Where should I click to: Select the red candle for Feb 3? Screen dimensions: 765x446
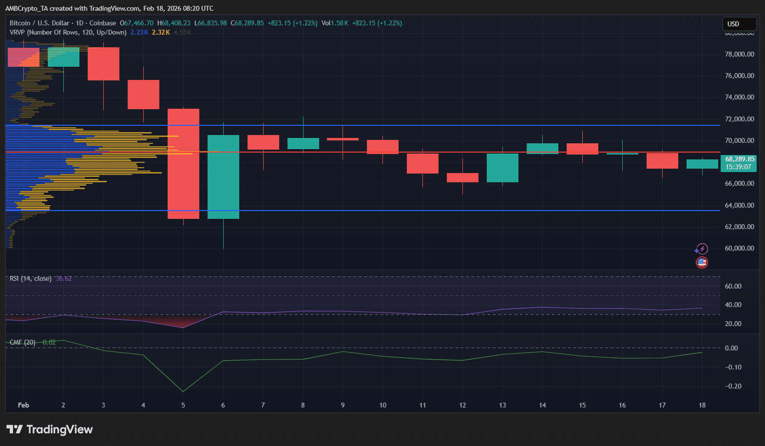pyautogui.click(x=103, y=64)
